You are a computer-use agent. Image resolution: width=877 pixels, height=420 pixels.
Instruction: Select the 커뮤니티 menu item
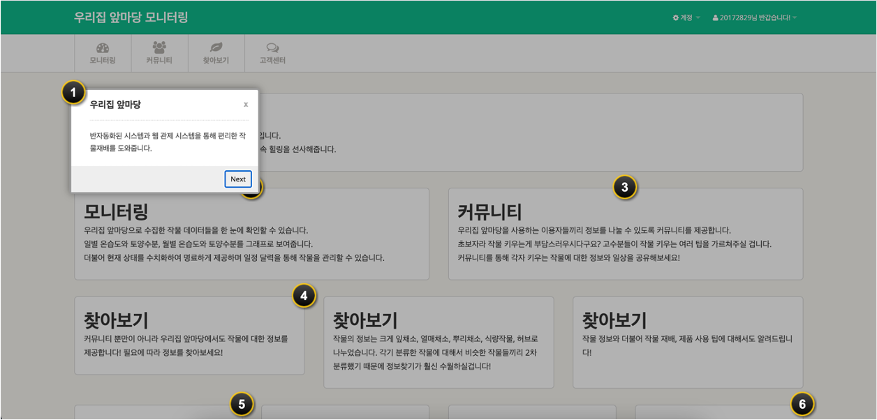(x=159, y=53)
